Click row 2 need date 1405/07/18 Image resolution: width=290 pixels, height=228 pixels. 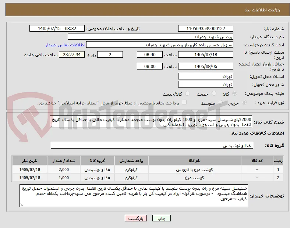click(29, 178)
